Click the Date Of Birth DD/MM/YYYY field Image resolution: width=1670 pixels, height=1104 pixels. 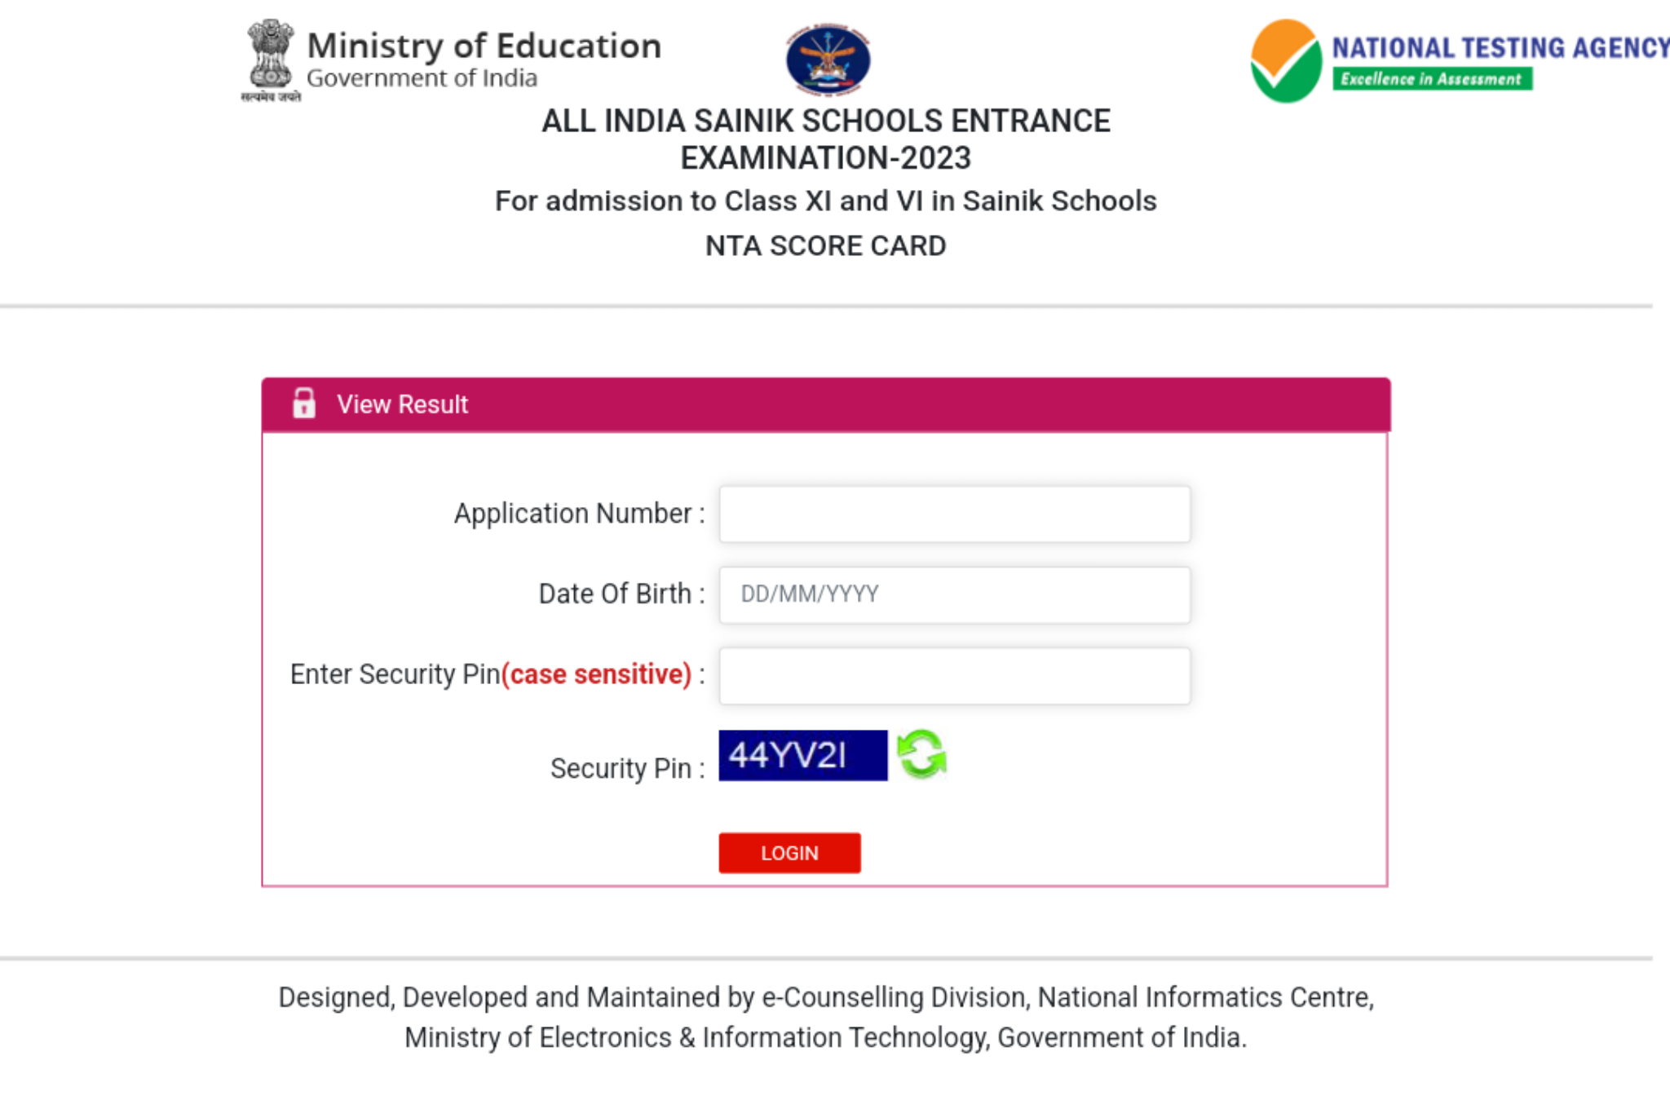coord(954,594)
